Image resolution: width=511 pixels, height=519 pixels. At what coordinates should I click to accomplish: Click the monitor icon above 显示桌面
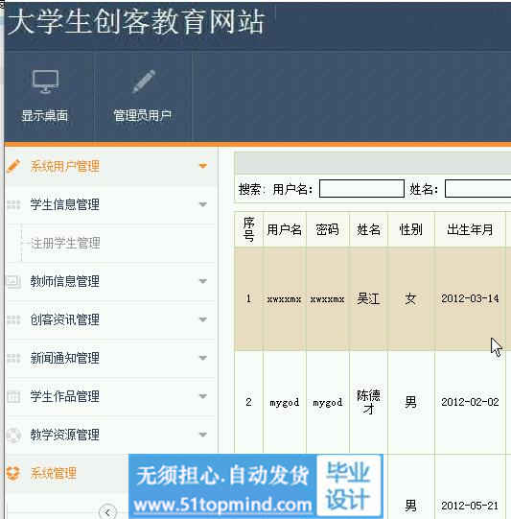click(45, 82)
